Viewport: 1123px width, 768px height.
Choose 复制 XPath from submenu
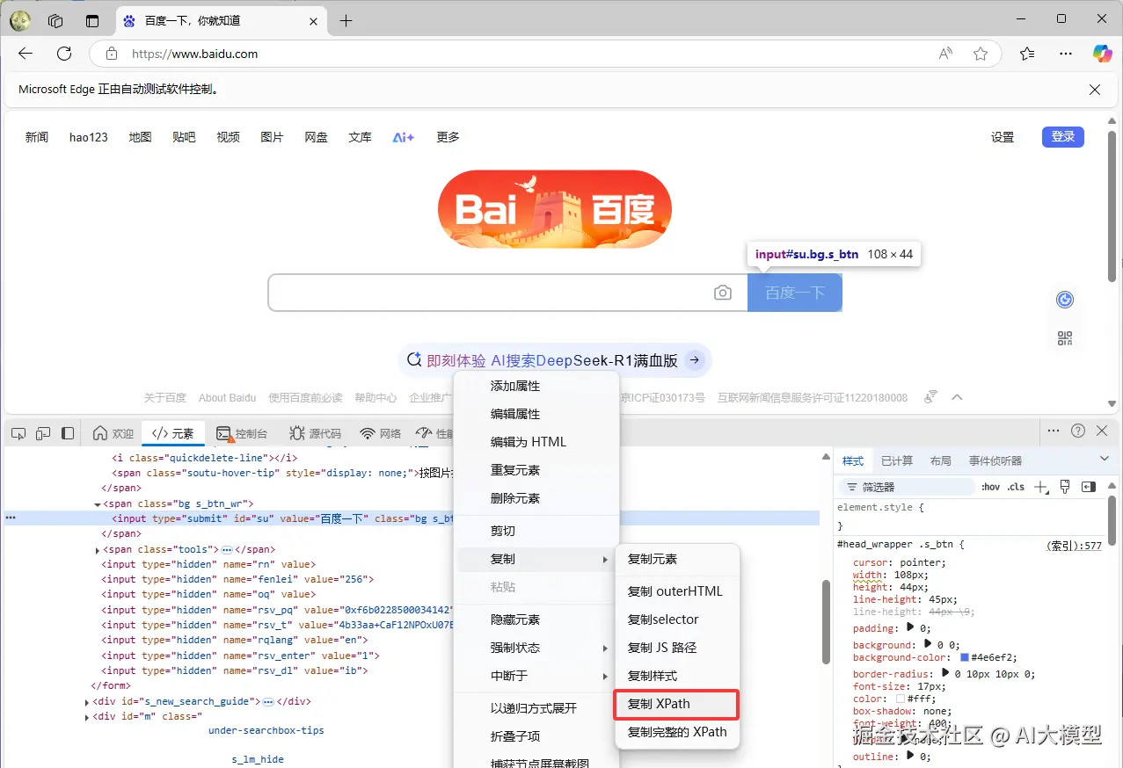click(x=675, y=704)
